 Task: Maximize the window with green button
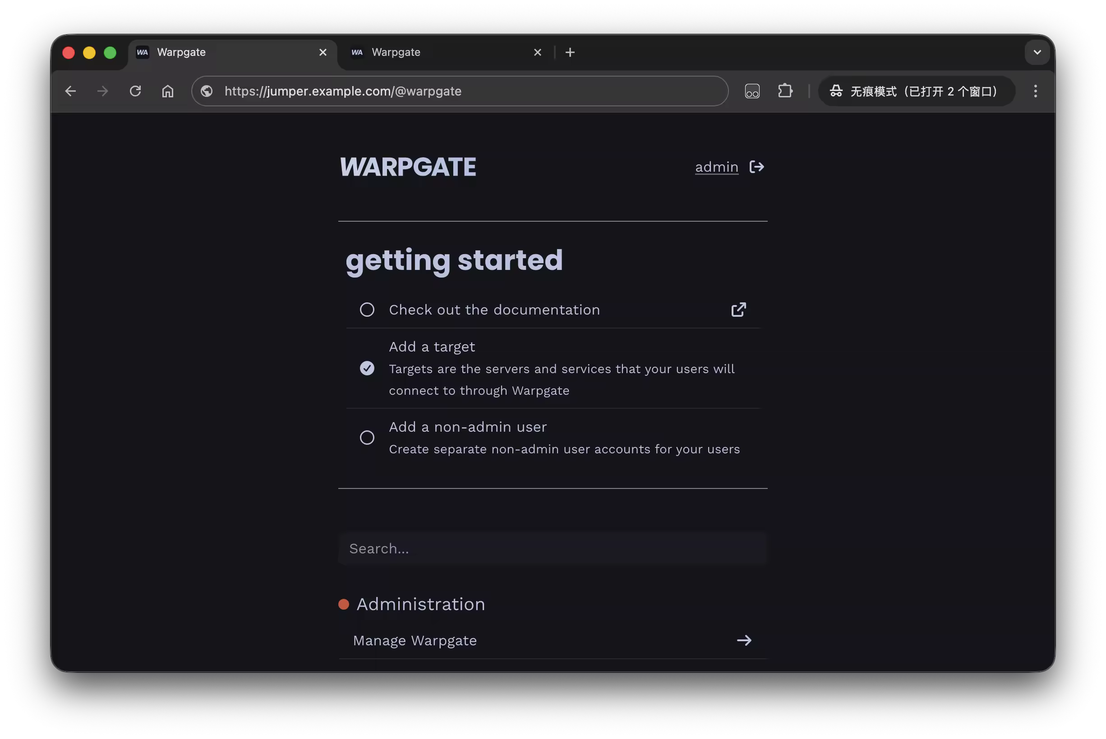pyautogui.click(x=110, y=52)
